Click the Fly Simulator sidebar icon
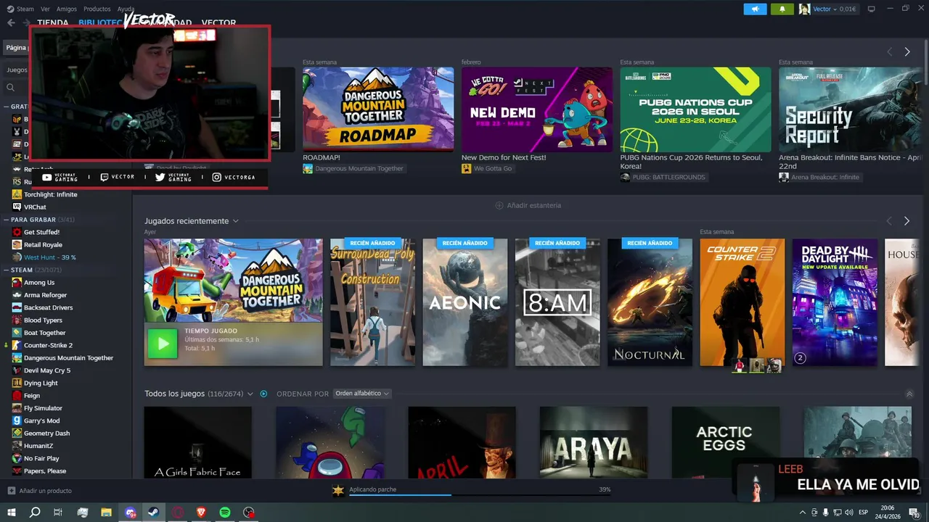This screenshot has height=522, width=929. [x=17, y=408]
